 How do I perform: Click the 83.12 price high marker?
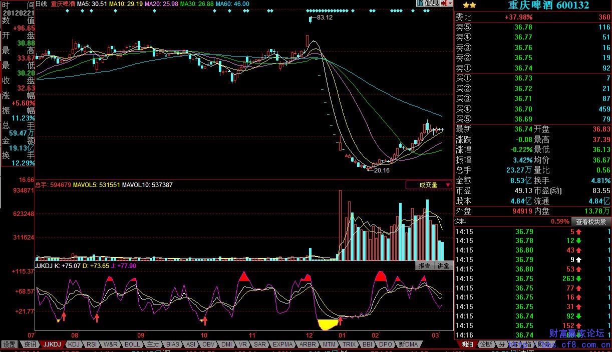point(324,17)
